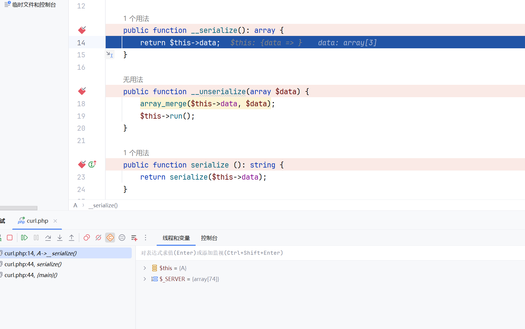Screen dimensions: 525x329
Task: Click the '1 个用法' hint above __serialize
Action: pyautogui.click(x=136, y=19)
